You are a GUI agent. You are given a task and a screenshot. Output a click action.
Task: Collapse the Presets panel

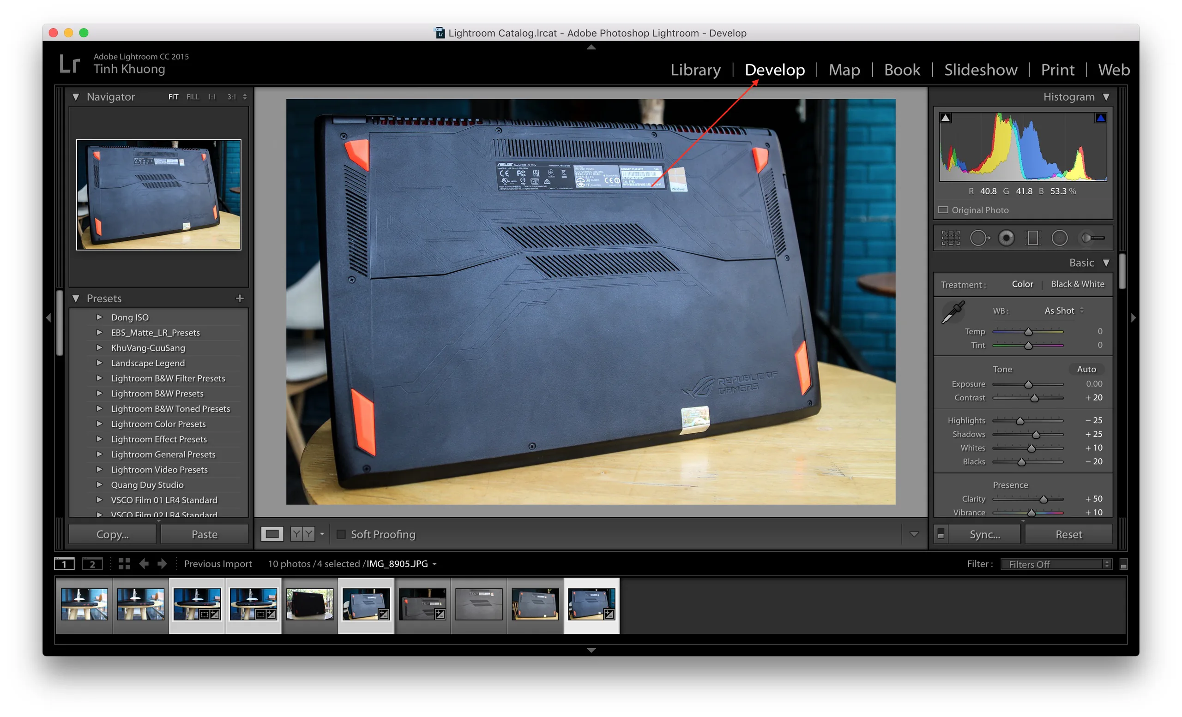click(76, 298)
